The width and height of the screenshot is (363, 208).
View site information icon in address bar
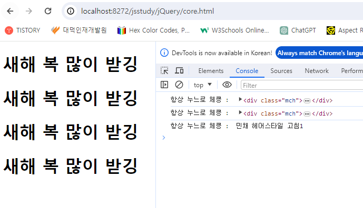pos(71,11)
